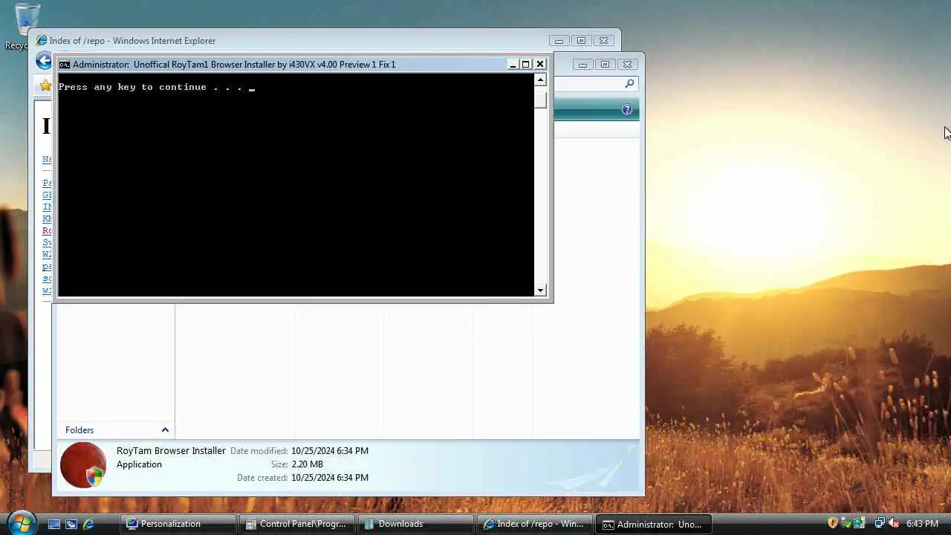Click Switch between windows in Quick Launch
951x535 pixels.
coord(71,524)
